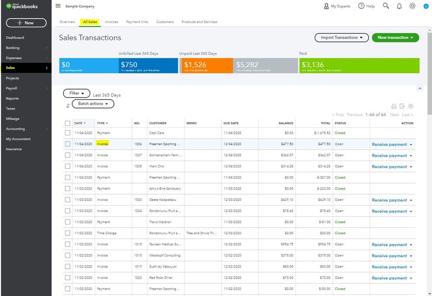Expand action arrow for invoice 1033
Image resolution: width=432 pixels, height=296 pixels.
(x=411, y=200)
